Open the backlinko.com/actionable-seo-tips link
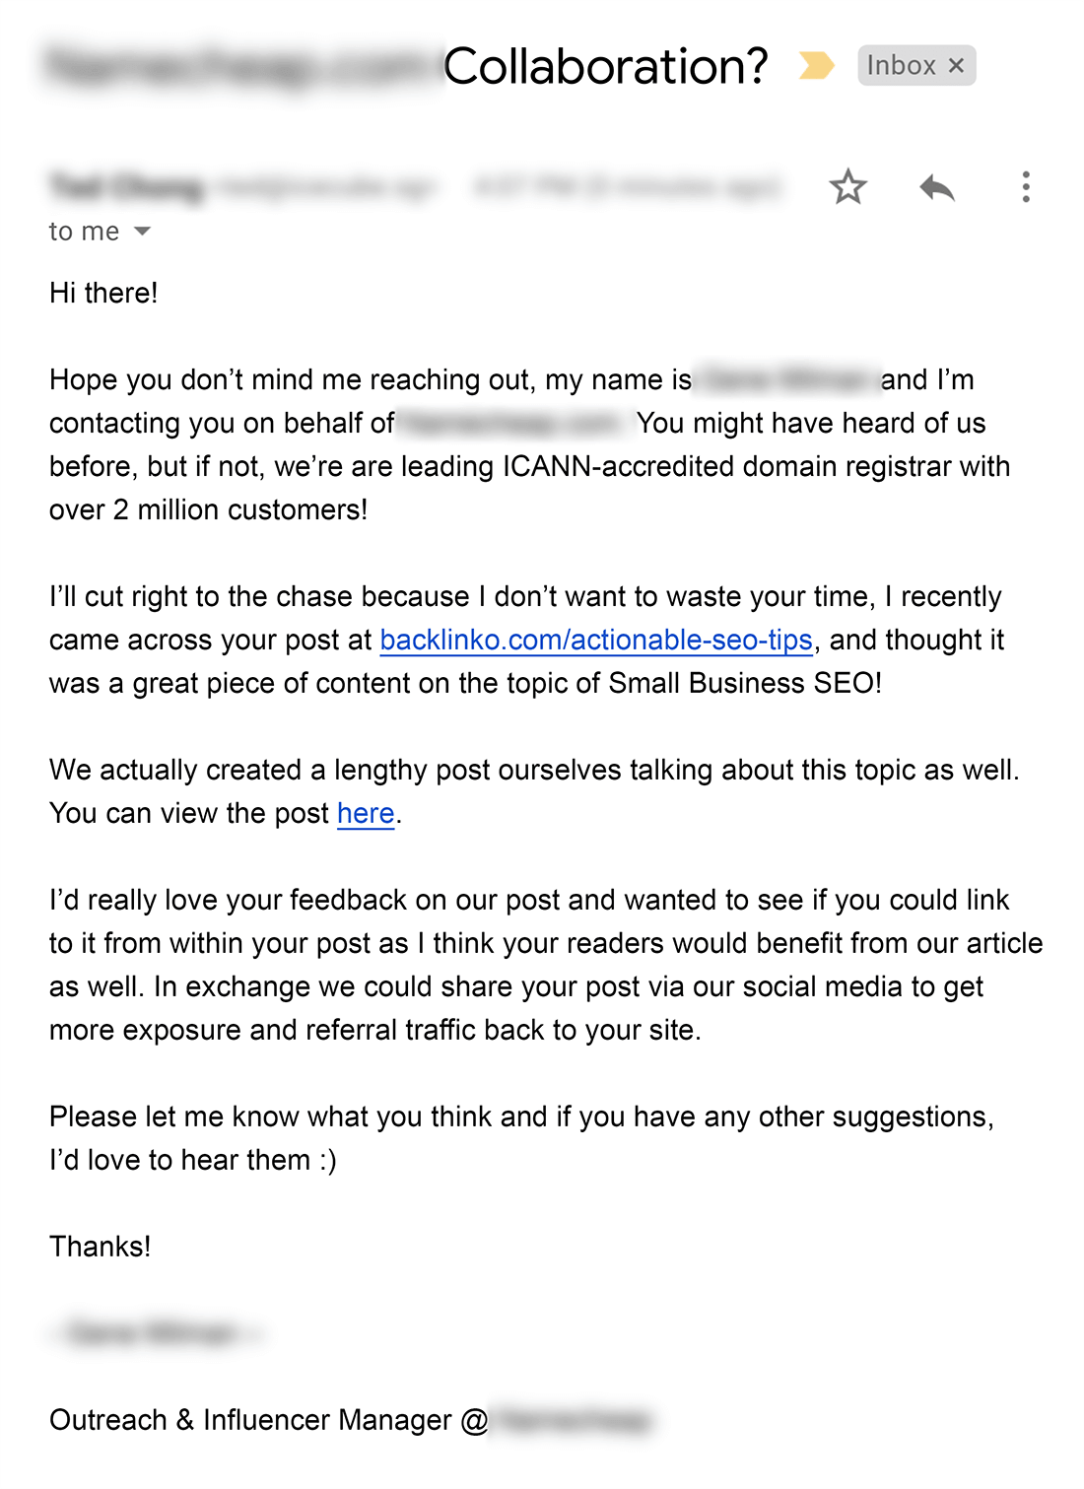This screenshot has height=1489, width=1084. [x=595, y=640]
